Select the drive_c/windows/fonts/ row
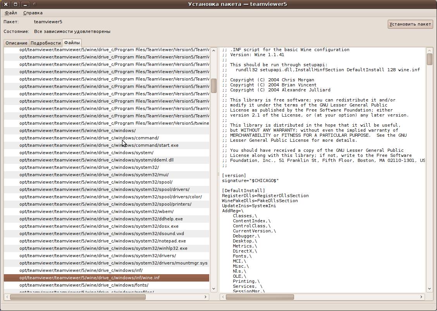 pyautogui.click(x=107, y=285)
